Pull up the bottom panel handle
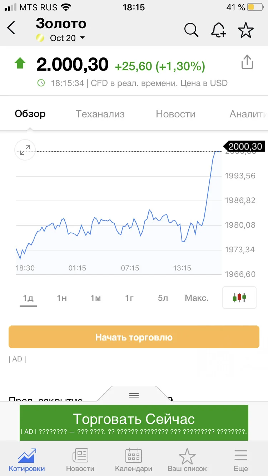 coord(134,395)
